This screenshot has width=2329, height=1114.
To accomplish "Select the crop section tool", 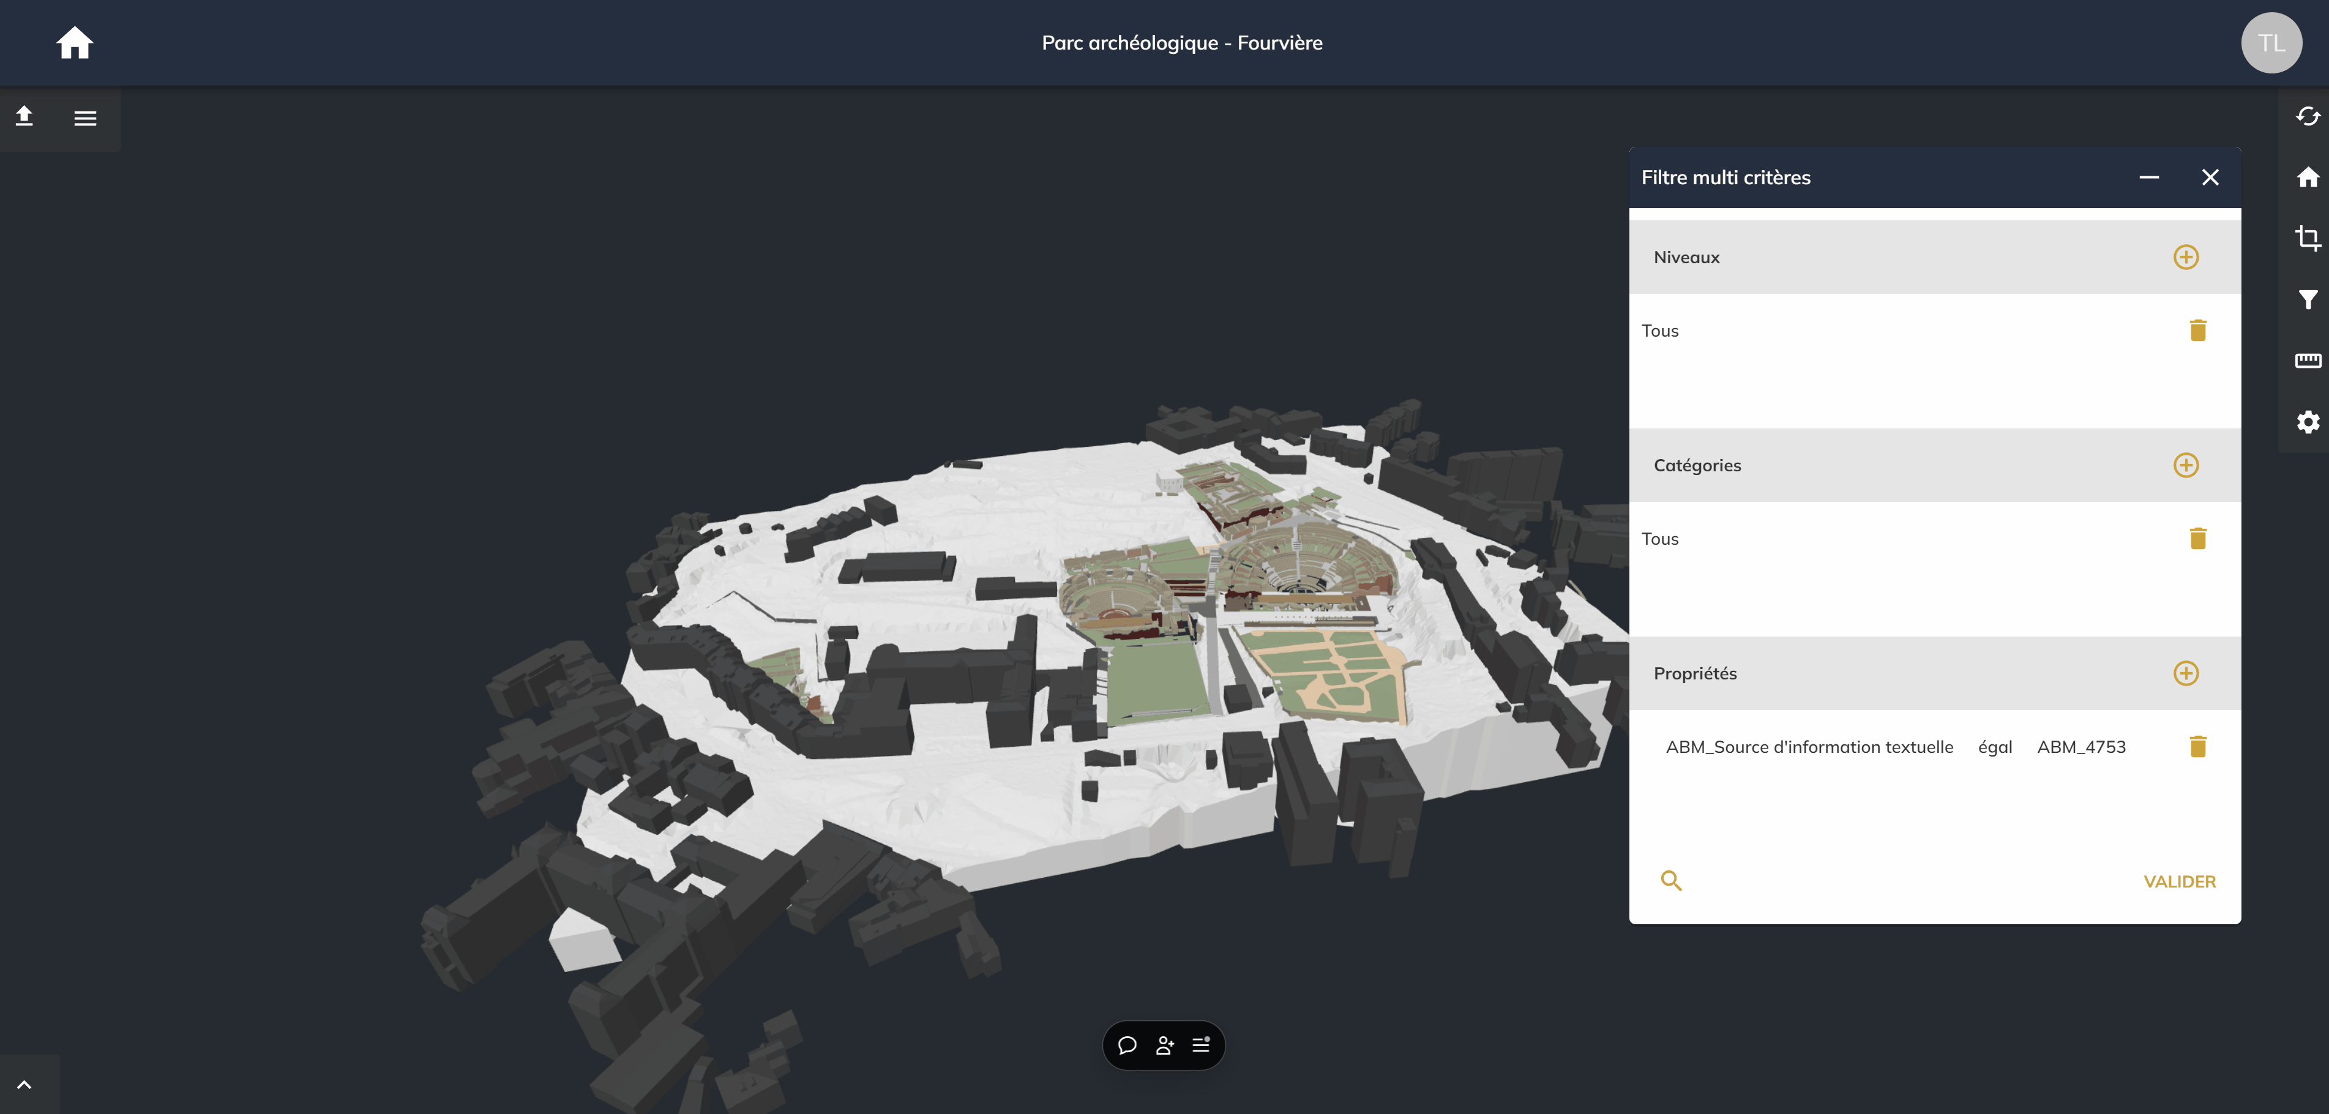I will coord(2308,238).
